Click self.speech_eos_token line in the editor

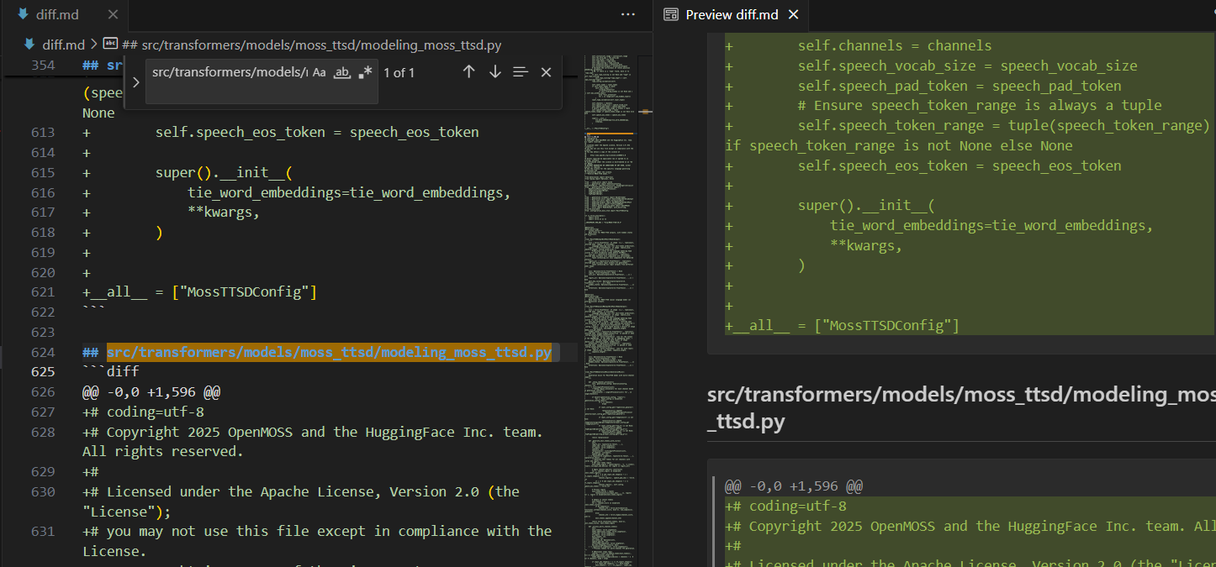[317, 132]
